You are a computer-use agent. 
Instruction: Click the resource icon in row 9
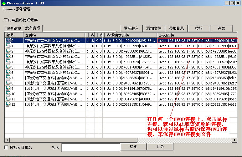coord(8,89)
